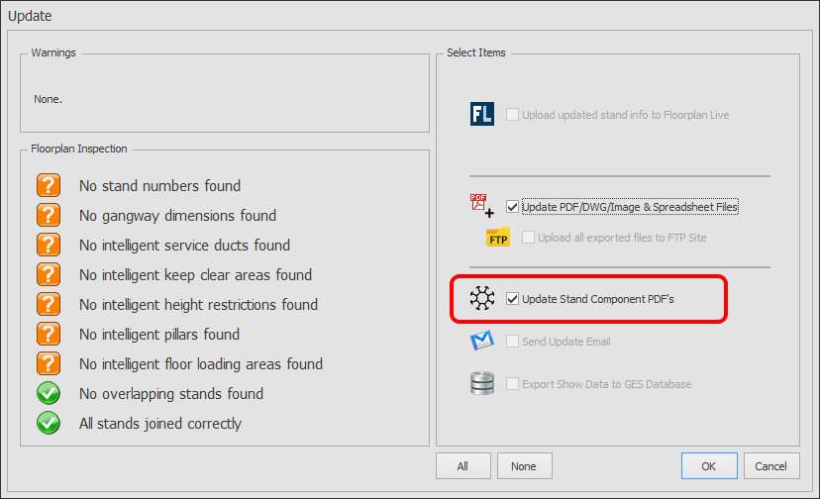Confirm the update with OK

pyautogui.click(x=709, y=466)
